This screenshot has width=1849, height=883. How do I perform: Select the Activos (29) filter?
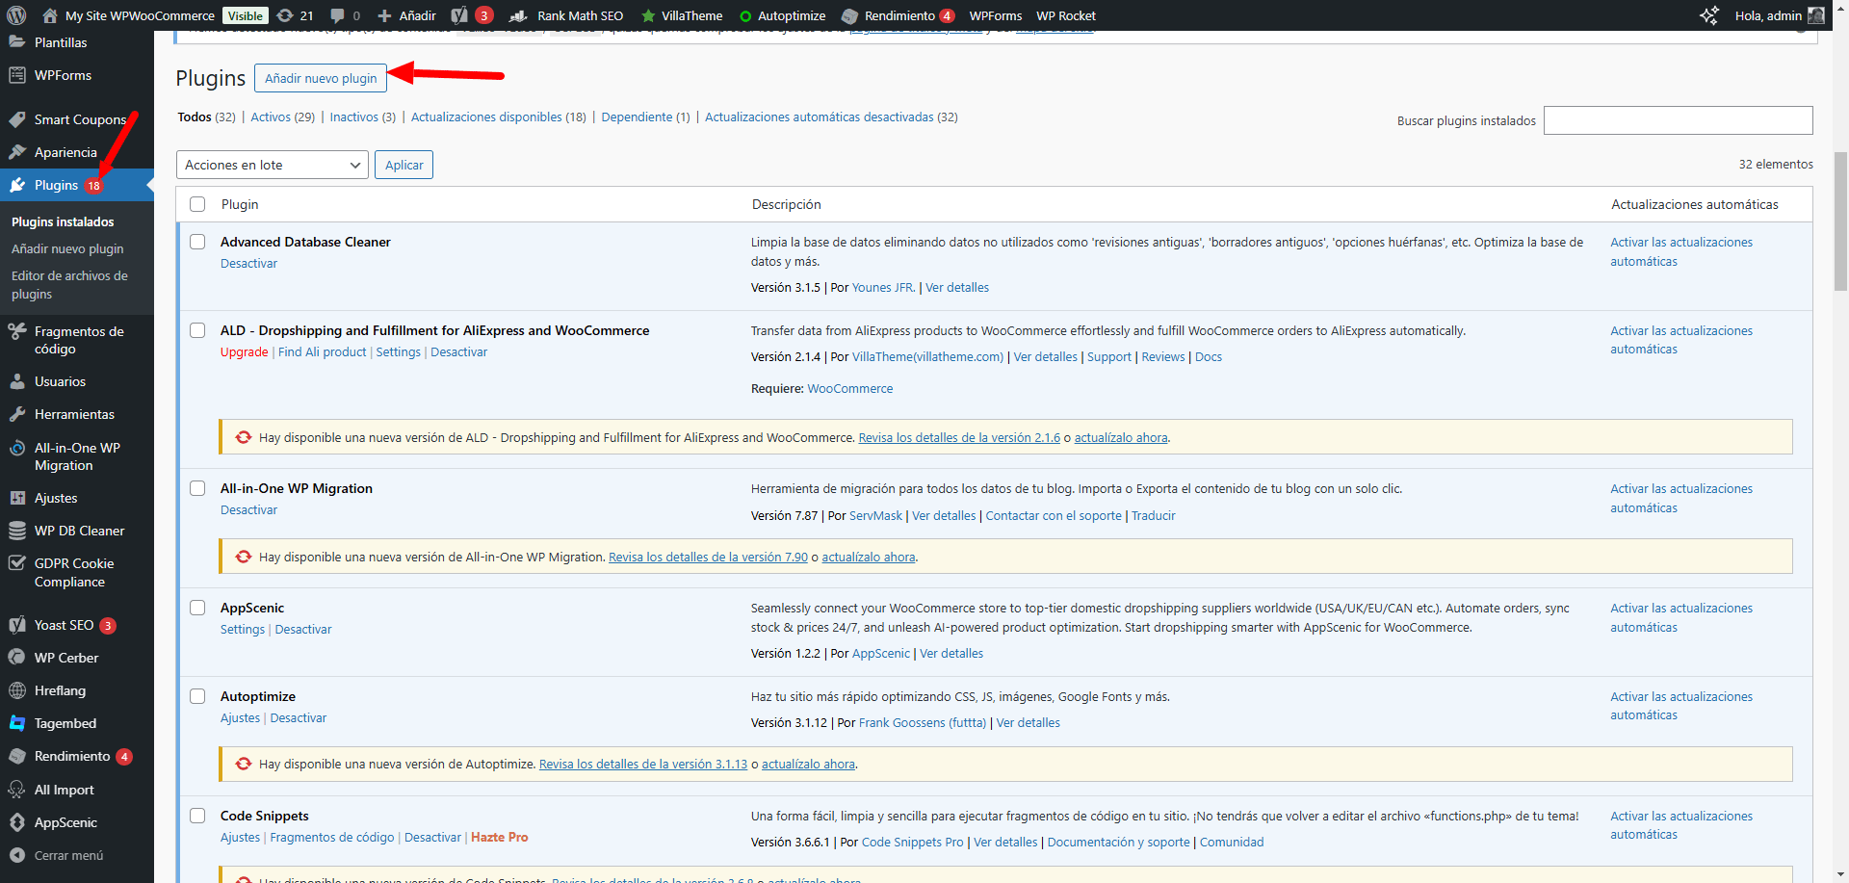point(282,117)
